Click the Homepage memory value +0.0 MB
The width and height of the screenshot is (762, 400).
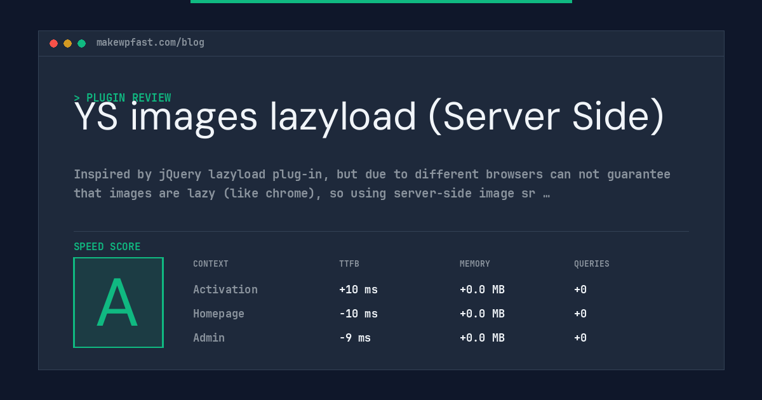click(x=482, y=314)
